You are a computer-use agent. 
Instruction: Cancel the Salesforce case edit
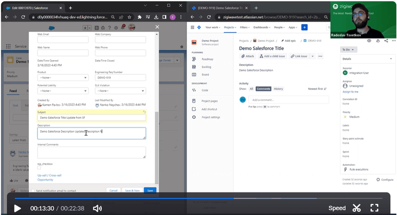[x=113, y=190]
